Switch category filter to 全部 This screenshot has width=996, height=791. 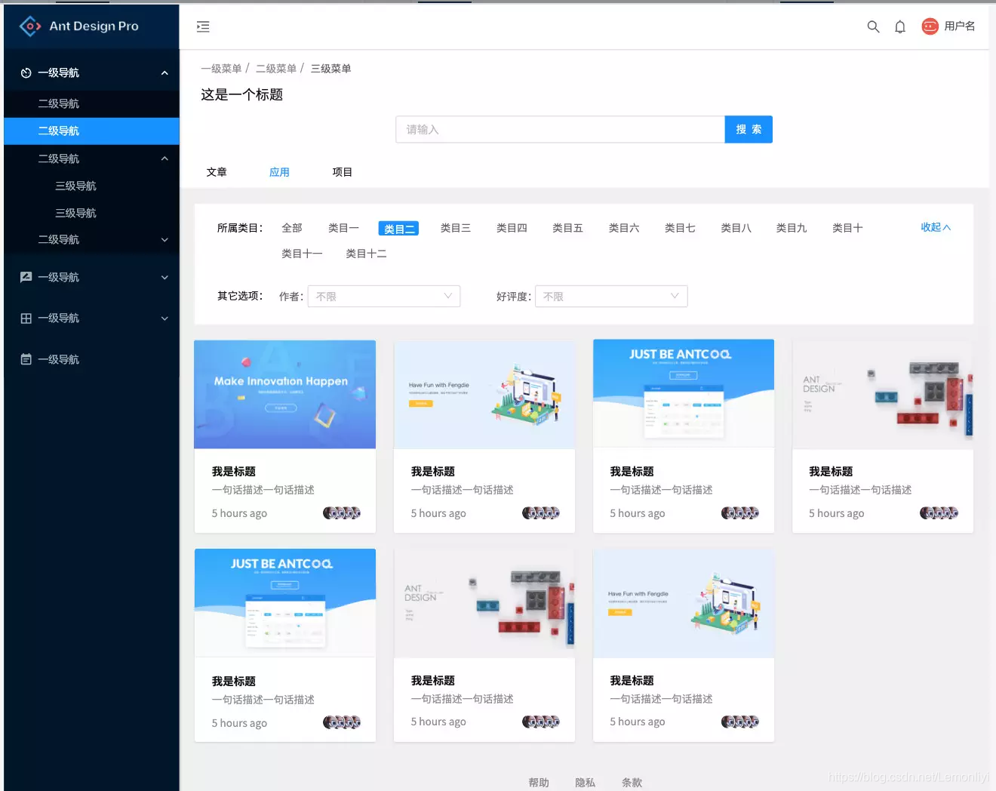point(292,227)
